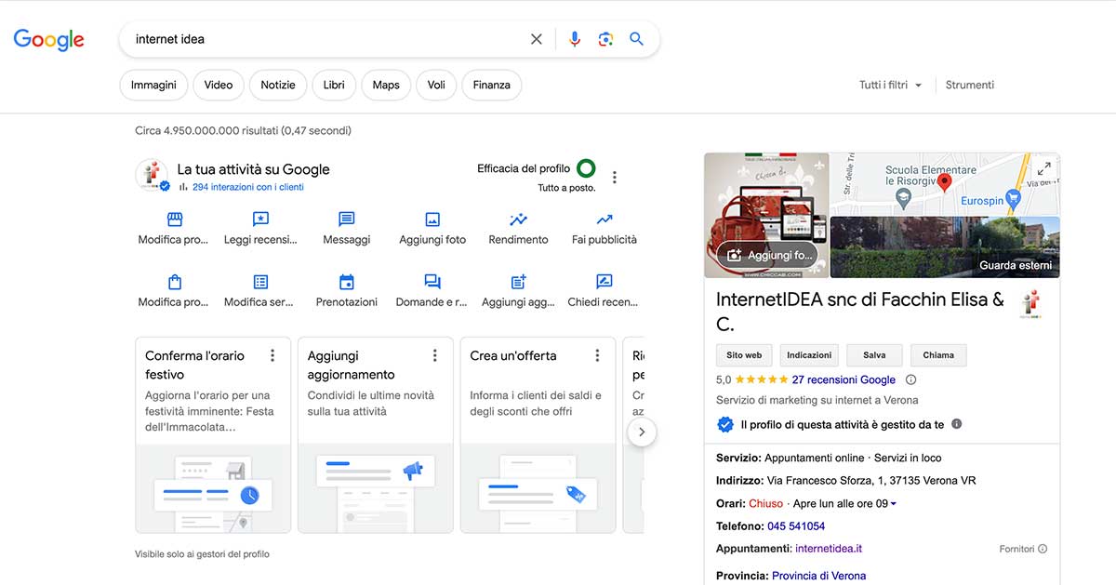Open the three-dot menu next to Efficacia del profilo
Image resolution: width=1116 pixels, height=585 pixels.
pyautogui.click(x=615, y=178)
